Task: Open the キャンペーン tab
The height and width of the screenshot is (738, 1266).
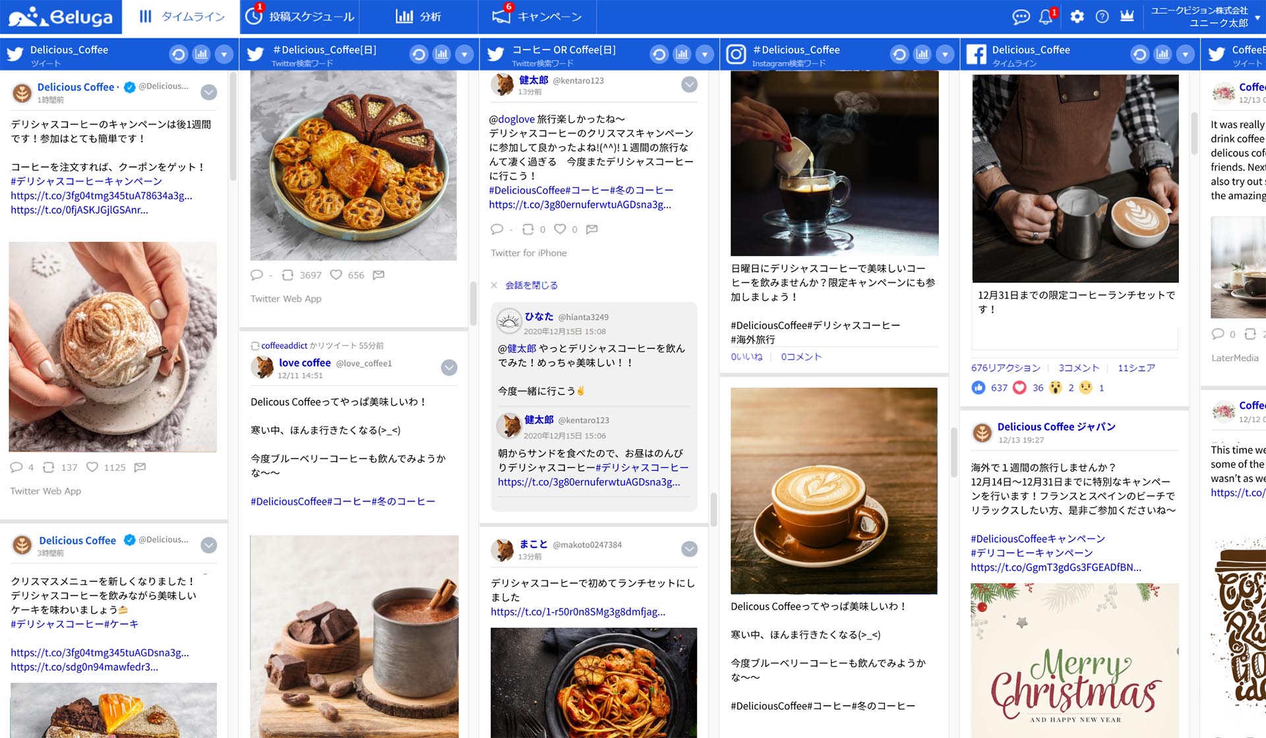Action: click(537, 16)
